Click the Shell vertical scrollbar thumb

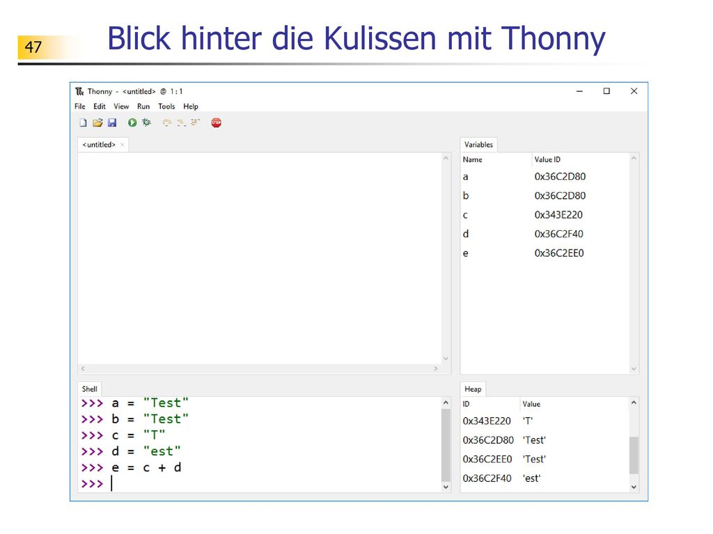click(446, 445)
